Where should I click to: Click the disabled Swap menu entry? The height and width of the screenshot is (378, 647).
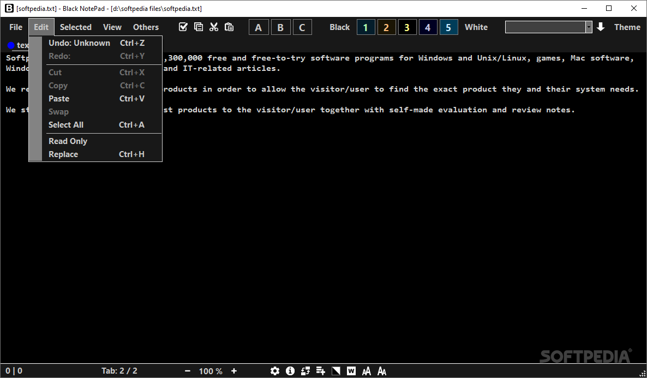[x=95, y=112]
